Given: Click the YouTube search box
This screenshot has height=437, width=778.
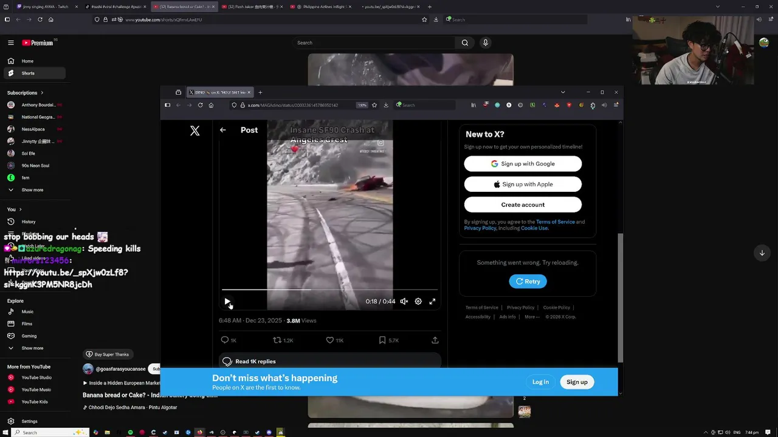Looking at the screenshot, I should [373, 42].
